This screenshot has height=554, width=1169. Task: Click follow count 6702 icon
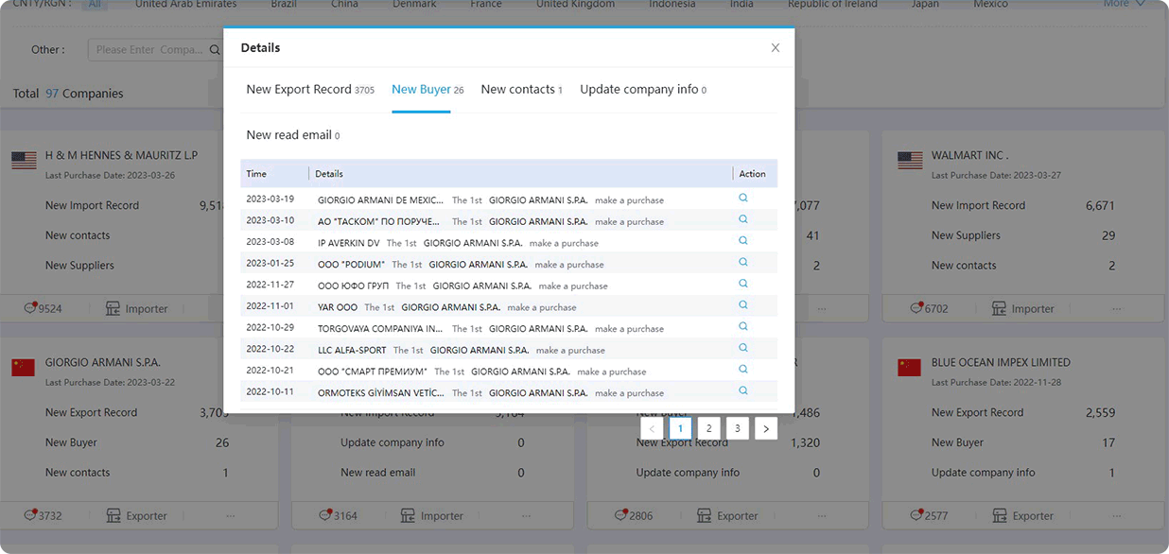pos(917,308)
